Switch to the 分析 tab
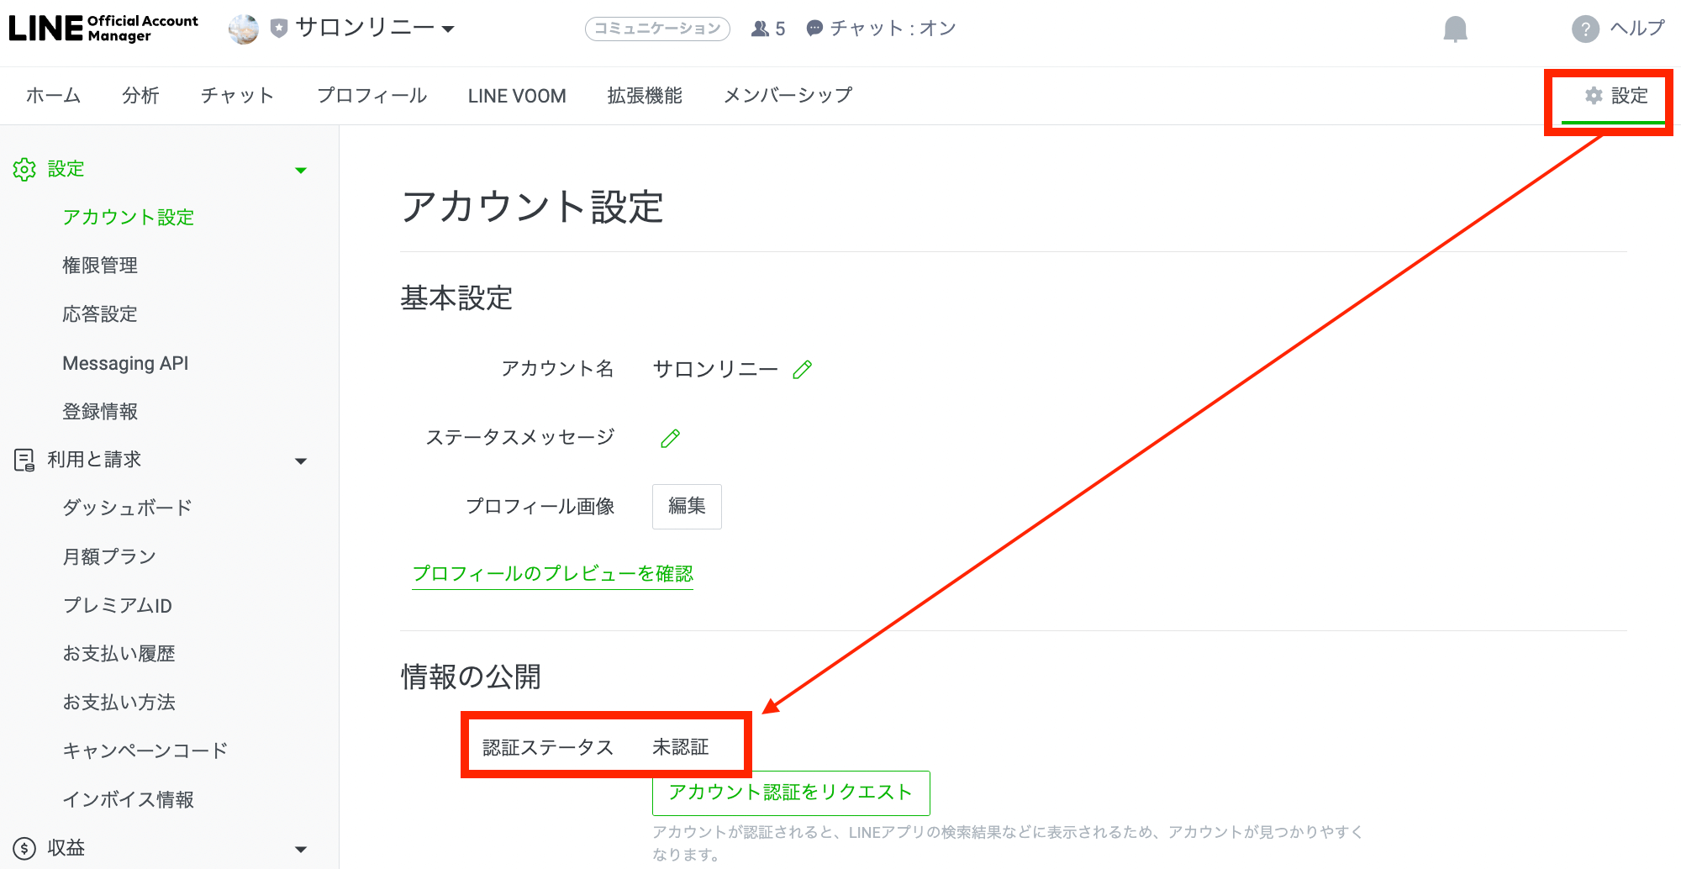Image resolution: width=1681 pixels, height=869 pixels. point(140,96)
